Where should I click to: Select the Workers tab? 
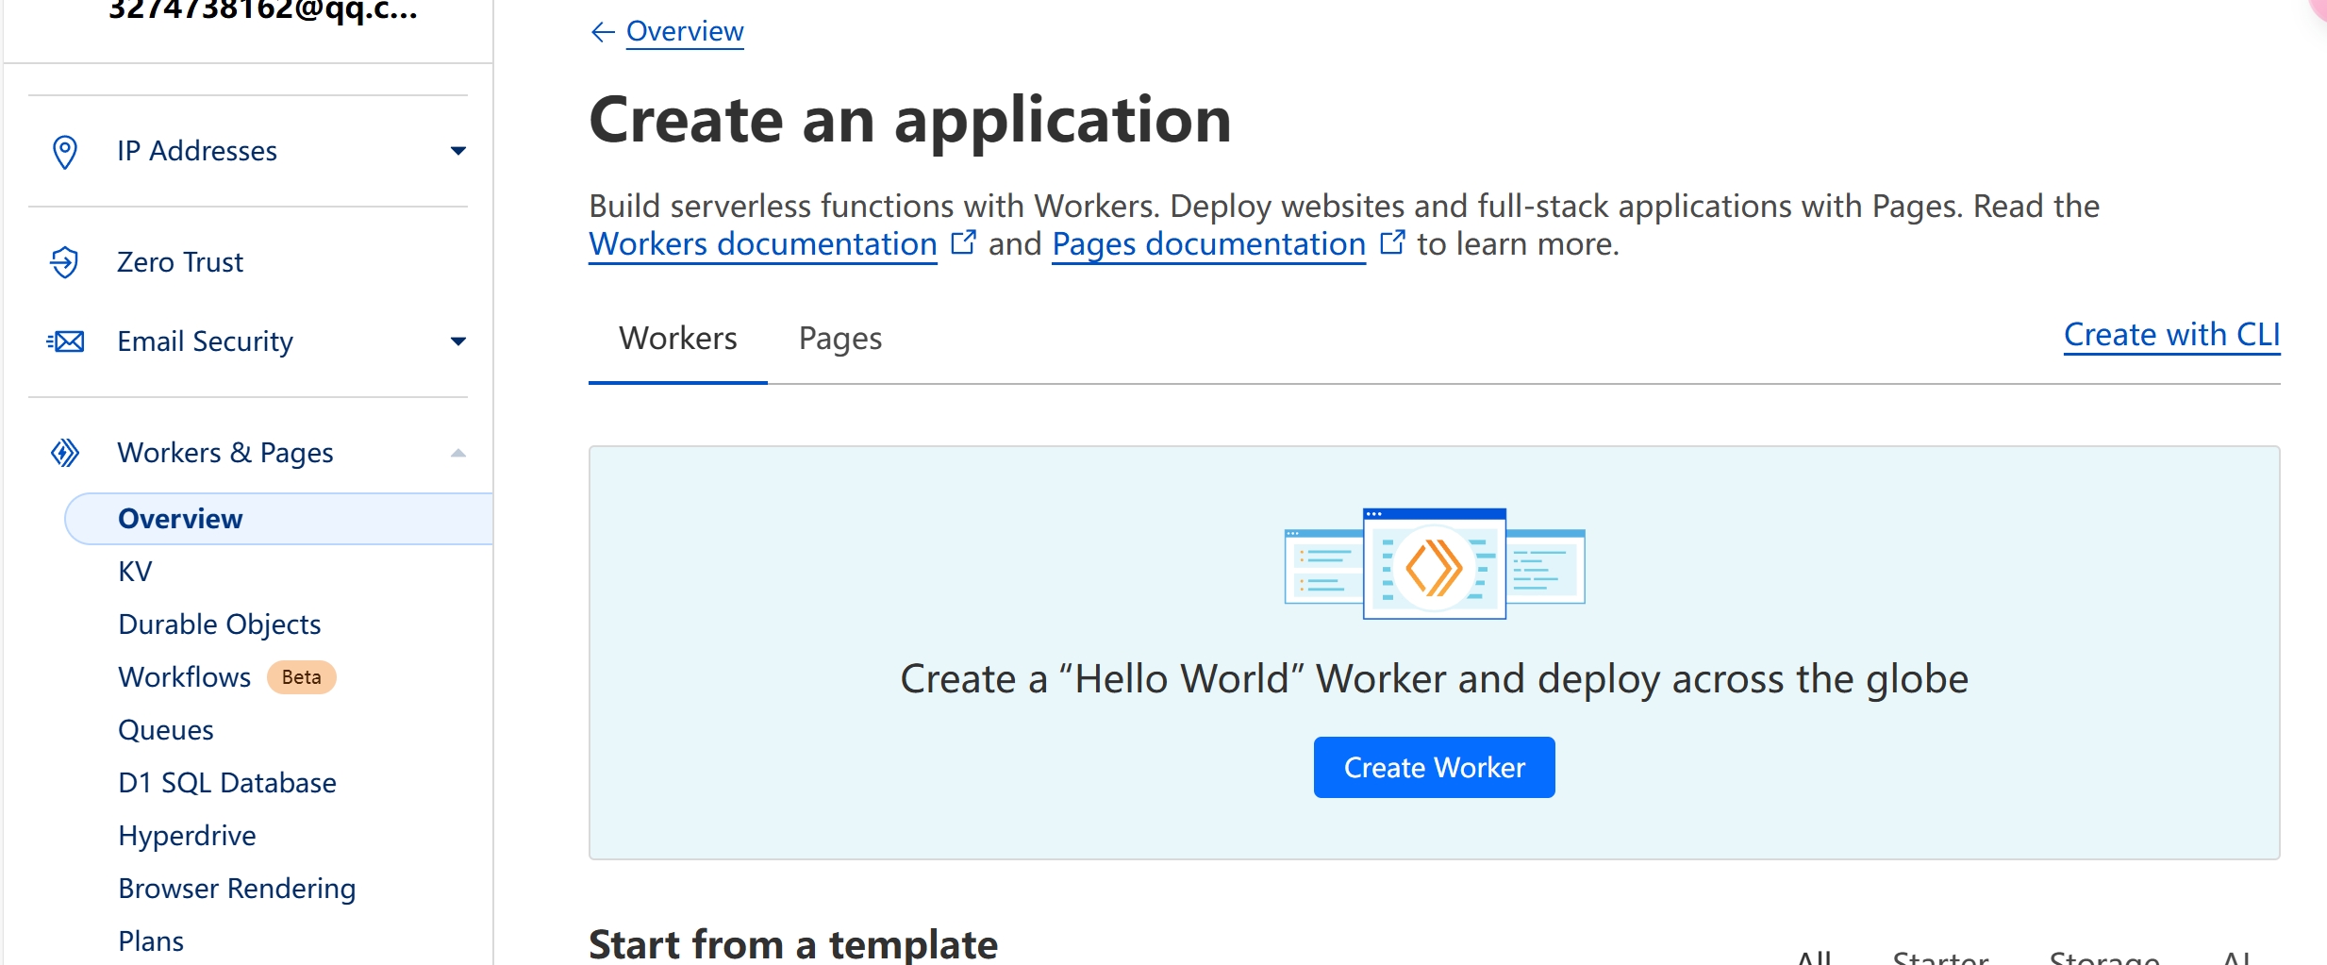677,339
